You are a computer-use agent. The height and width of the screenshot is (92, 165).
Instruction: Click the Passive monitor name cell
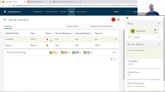pyautogui.click(x=9, y=45)
